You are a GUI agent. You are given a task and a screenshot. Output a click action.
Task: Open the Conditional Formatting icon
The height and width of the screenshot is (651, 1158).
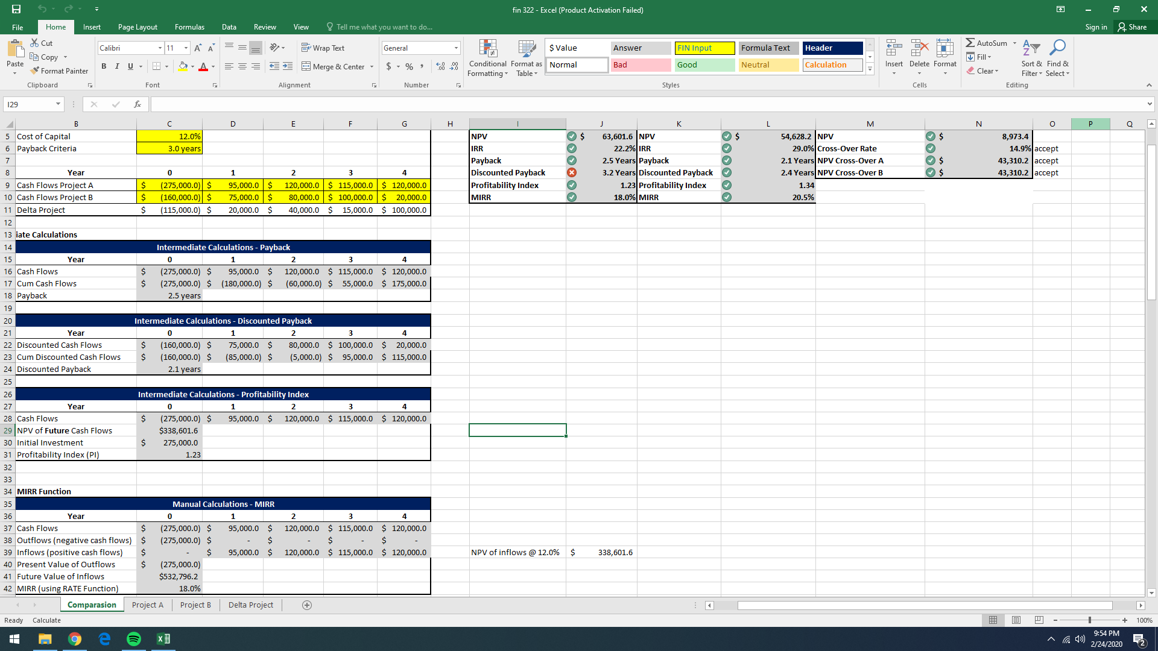point(487,49)
